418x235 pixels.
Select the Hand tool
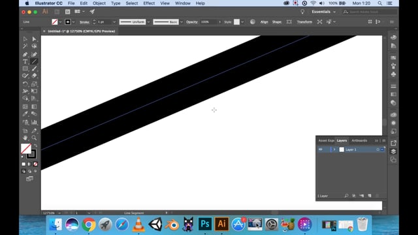(25, 138)
